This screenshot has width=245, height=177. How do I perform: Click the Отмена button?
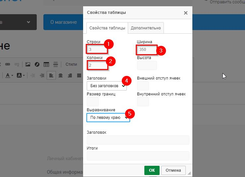[x=173, y=170]
